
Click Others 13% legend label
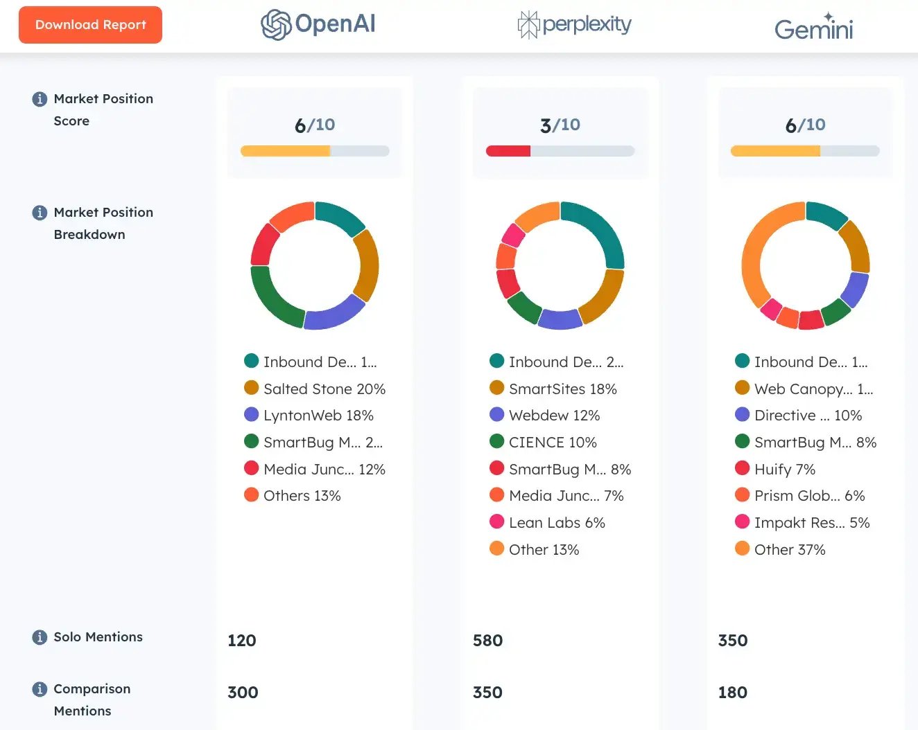point(302,496)
